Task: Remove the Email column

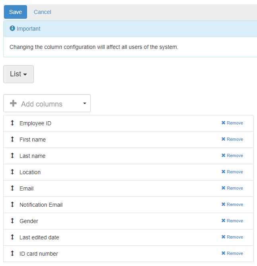Action: pos(232,188)
